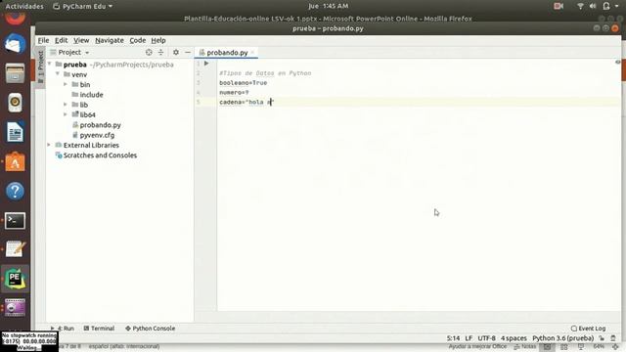Expand the lib folder

coord(66,105)
